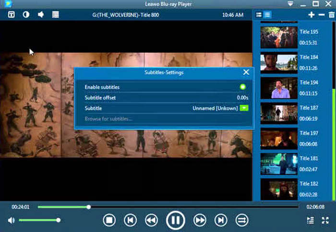Open the video settings contrast icon

coord(26,14)
